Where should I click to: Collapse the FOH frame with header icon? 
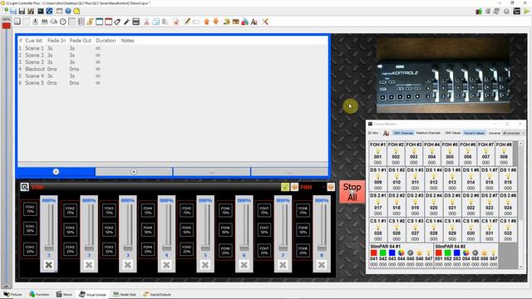click(x=24, y=187)
